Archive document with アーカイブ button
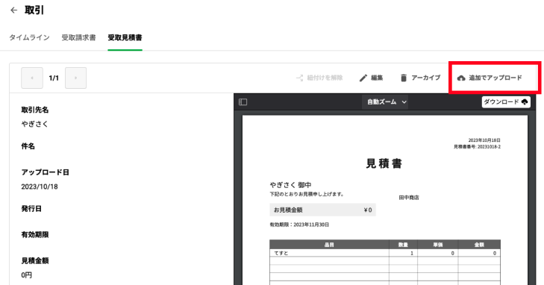 tap(420, 78)
